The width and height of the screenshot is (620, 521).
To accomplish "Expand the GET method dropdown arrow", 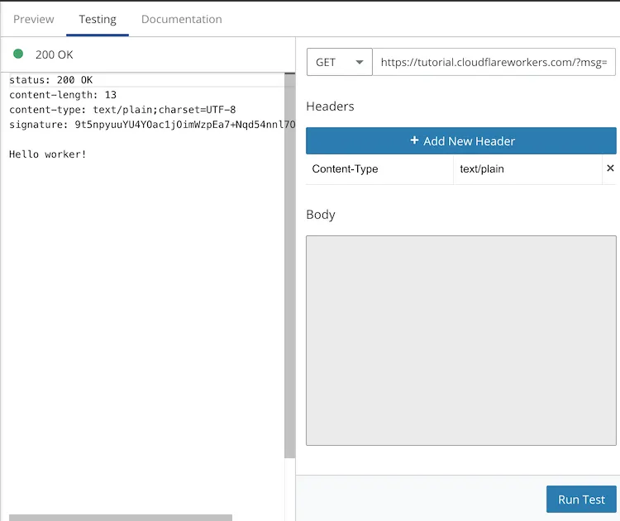I will [x=359, y=62].
